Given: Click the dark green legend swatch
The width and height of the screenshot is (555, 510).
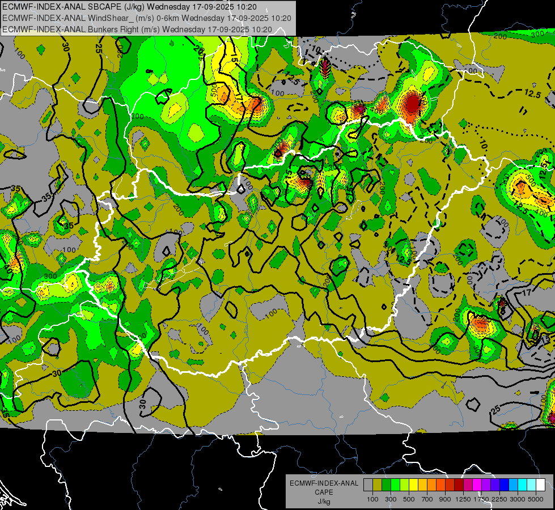Looking at the screenshot, I should click(386, 485).
